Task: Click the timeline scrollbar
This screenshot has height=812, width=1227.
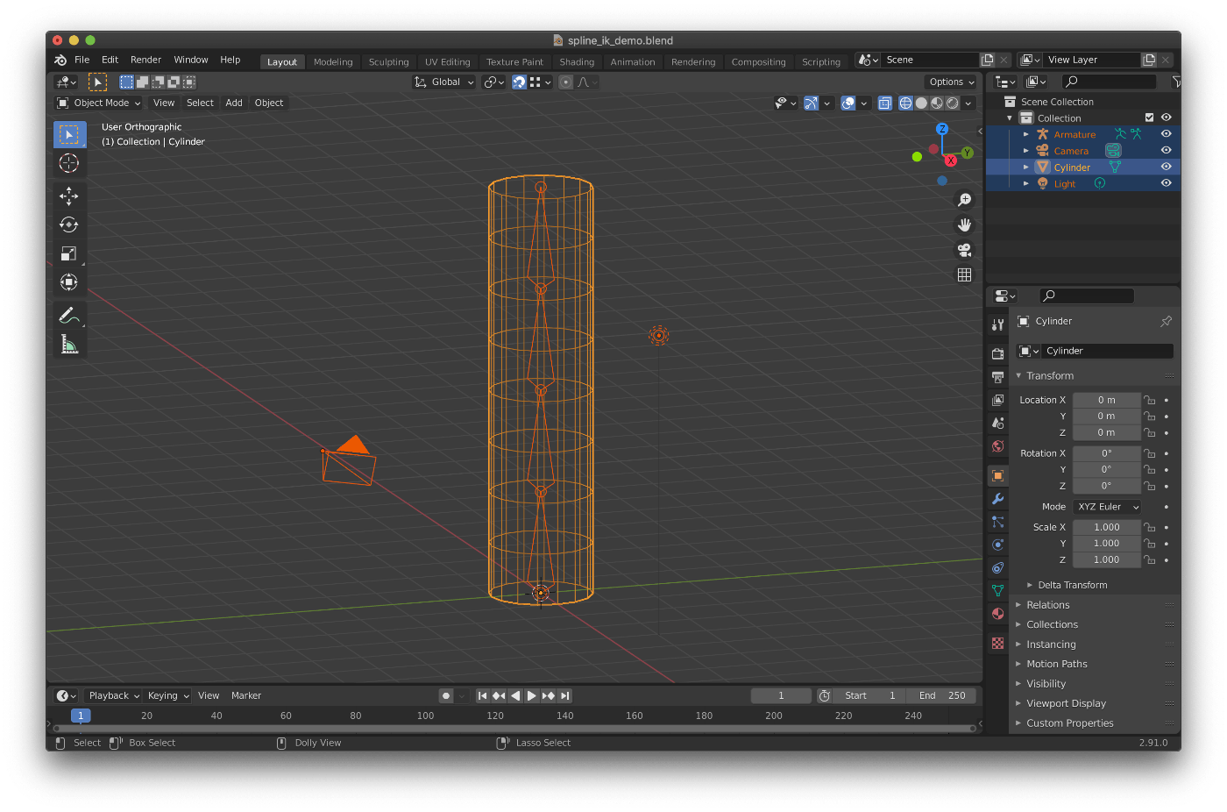Action: click(x=514, y=729)
